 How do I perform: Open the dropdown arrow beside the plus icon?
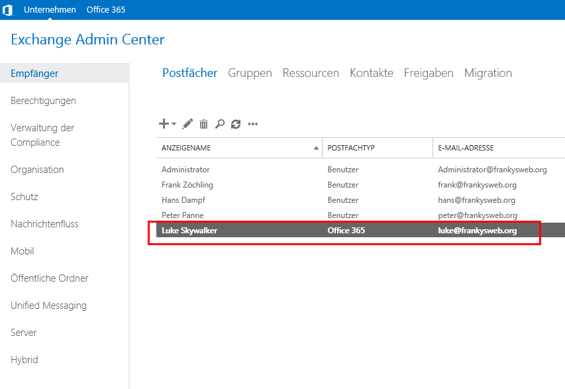coord(174,124)
